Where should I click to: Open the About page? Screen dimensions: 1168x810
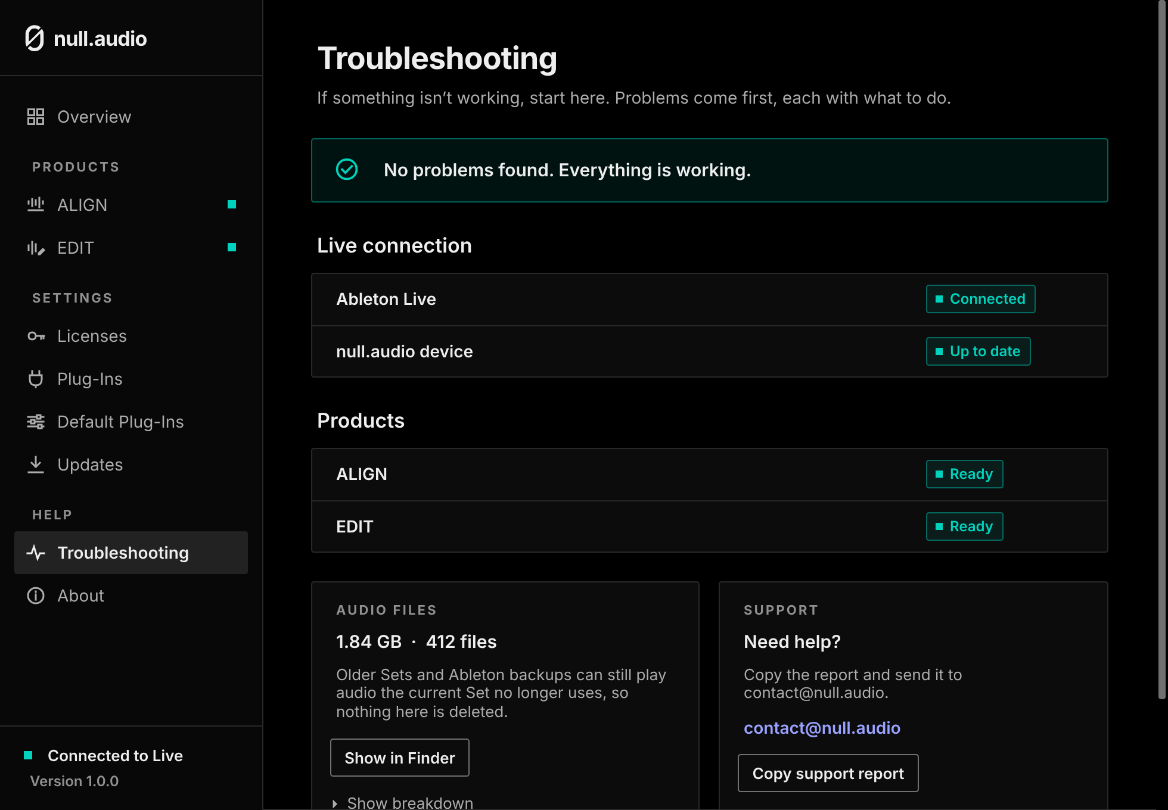click(131, 596)
